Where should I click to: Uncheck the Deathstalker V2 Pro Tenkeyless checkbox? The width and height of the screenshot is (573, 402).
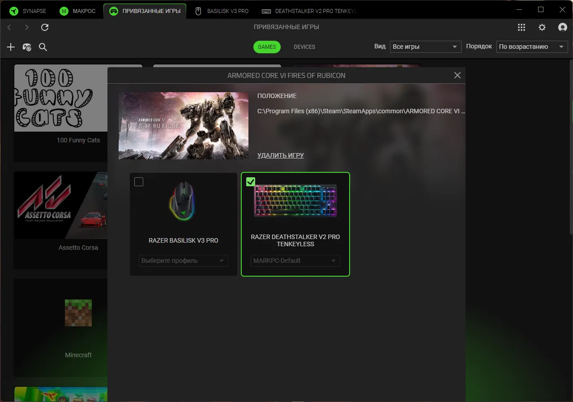click(251, 182)
